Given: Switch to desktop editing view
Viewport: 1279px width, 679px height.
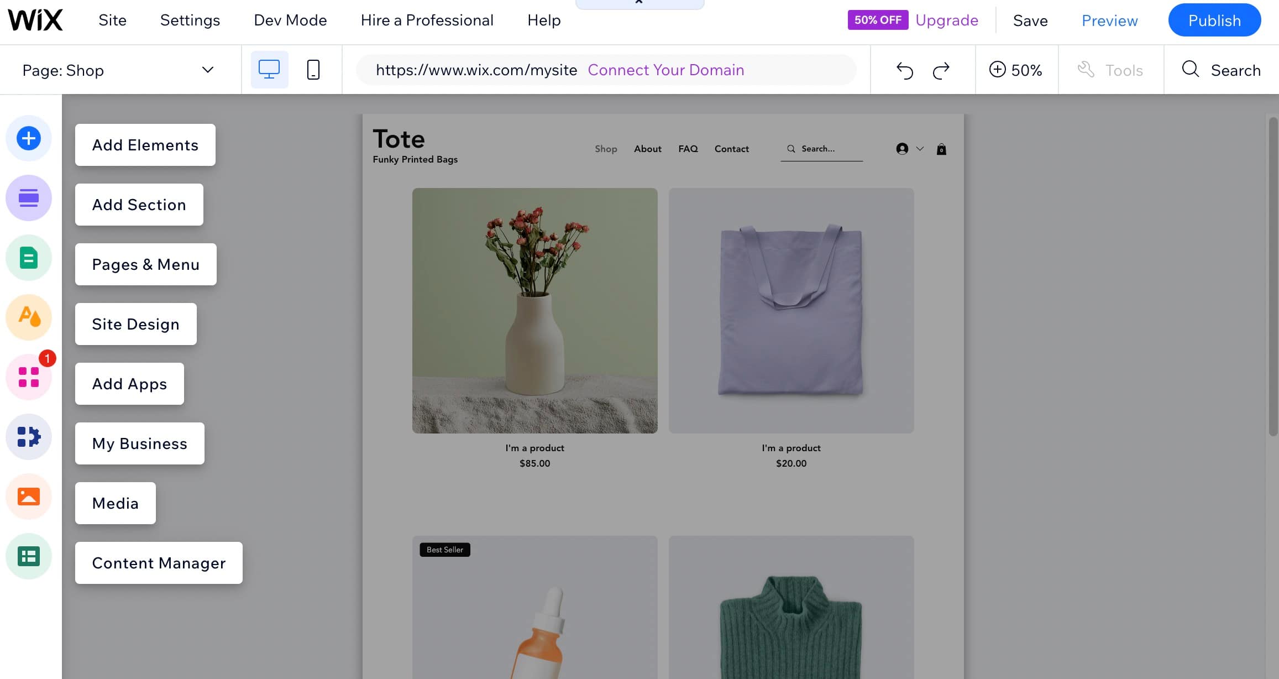Looking at the screenshot, I should 269,69.
